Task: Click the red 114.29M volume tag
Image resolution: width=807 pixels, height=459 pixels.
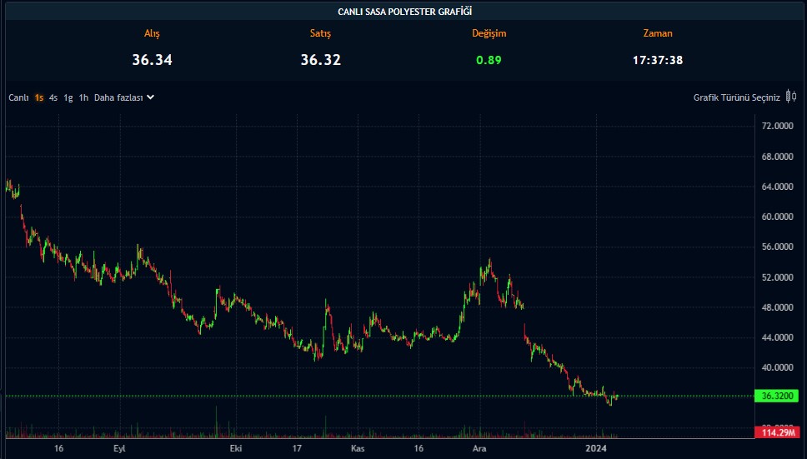Action: click(778, 432)
